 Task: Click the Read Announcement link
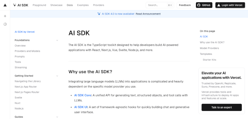click(x=148, y=14)
